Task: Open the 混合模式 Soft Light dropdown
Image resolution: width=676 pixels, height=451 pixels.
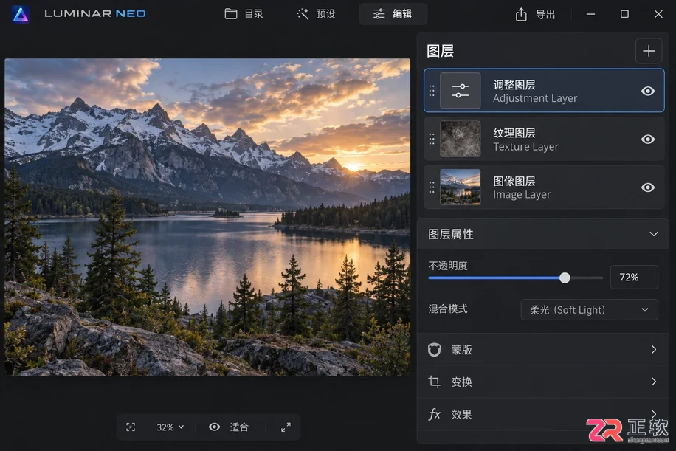Action: pos(589,309)
